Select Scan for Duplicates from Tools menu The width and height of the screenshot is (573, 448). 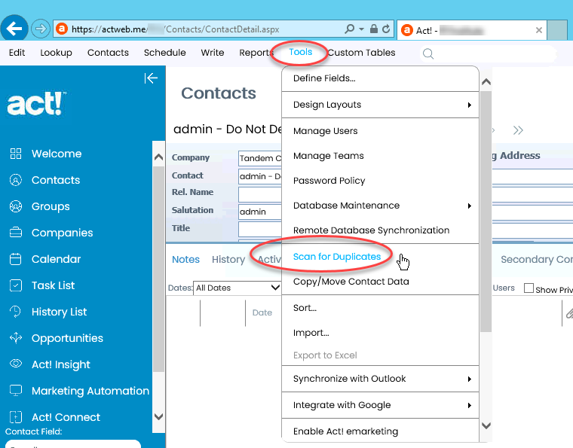click(337, 257)
